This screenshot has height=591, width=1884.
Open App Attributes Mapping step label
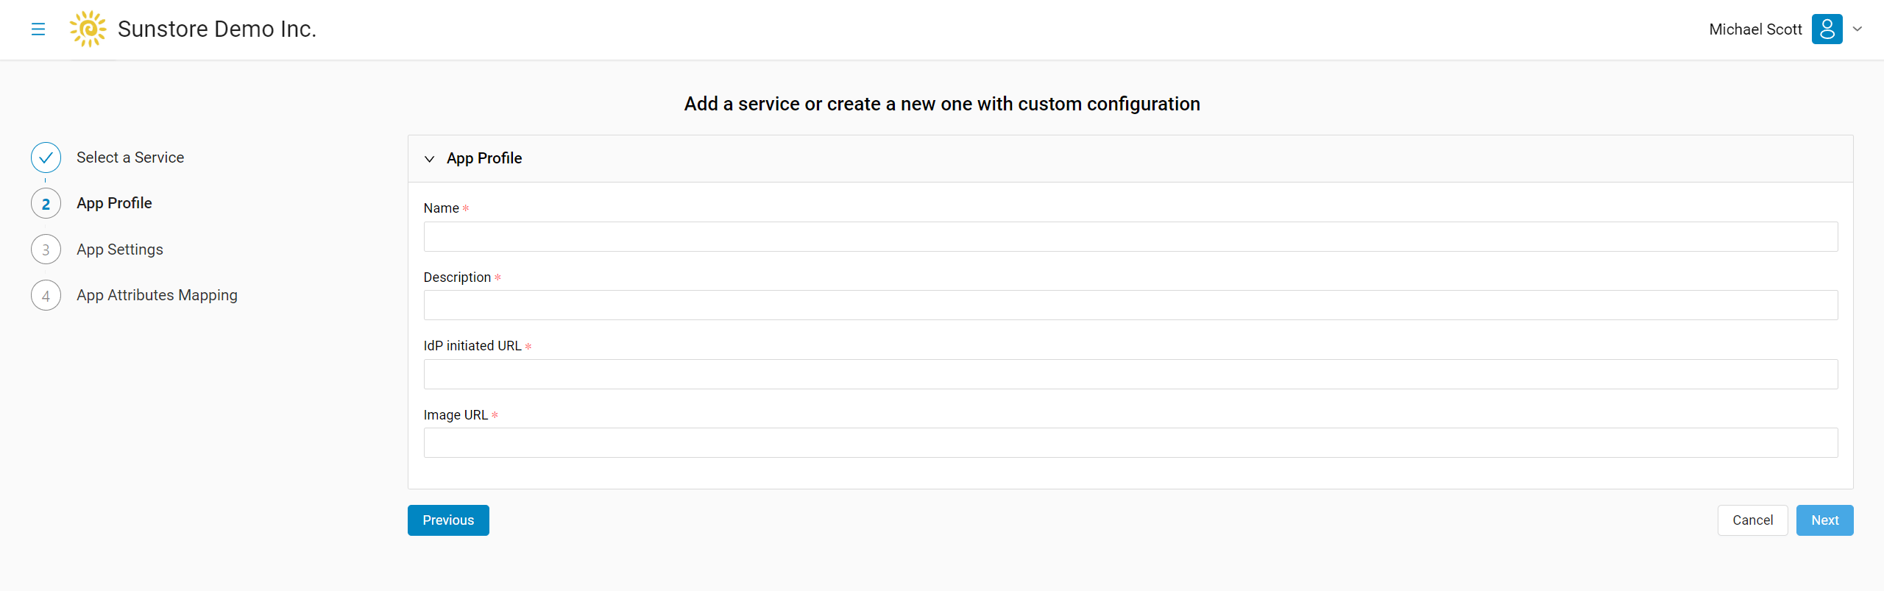pos(157,295)
